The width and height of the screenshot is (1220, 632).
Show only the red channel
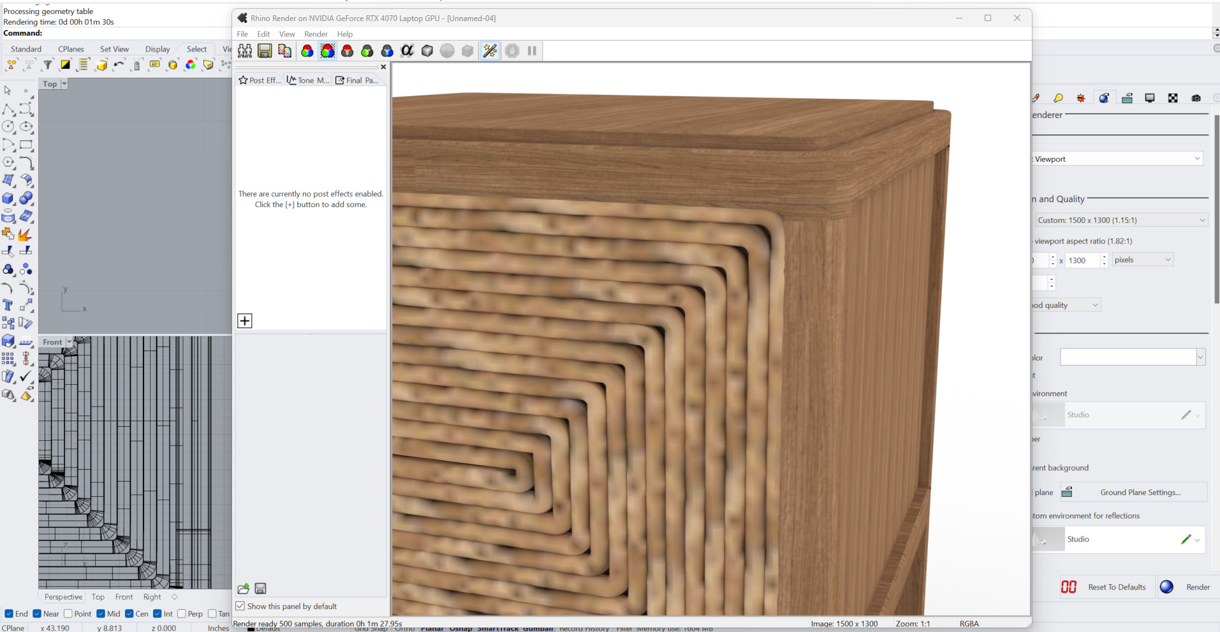[x=347, y=51]
